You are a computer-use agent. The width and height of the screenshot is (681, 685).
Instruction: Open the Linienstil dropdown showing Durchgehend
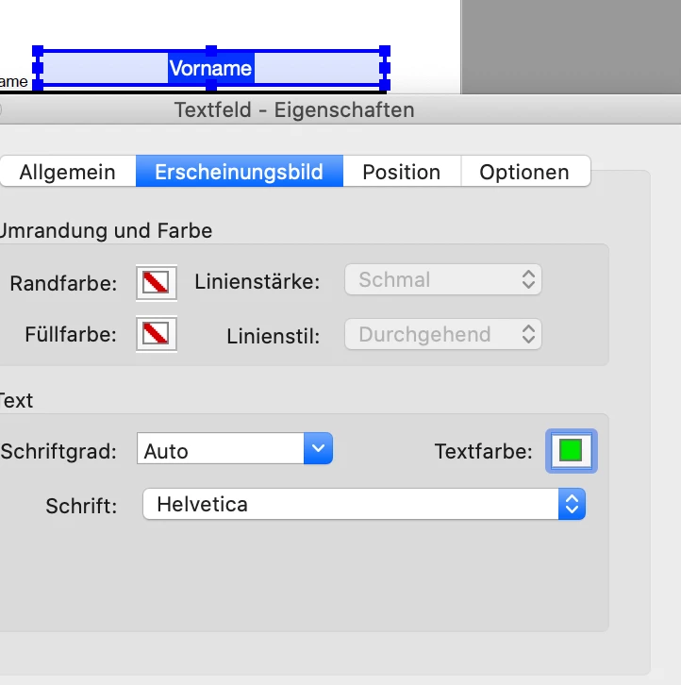click(443, 334)
